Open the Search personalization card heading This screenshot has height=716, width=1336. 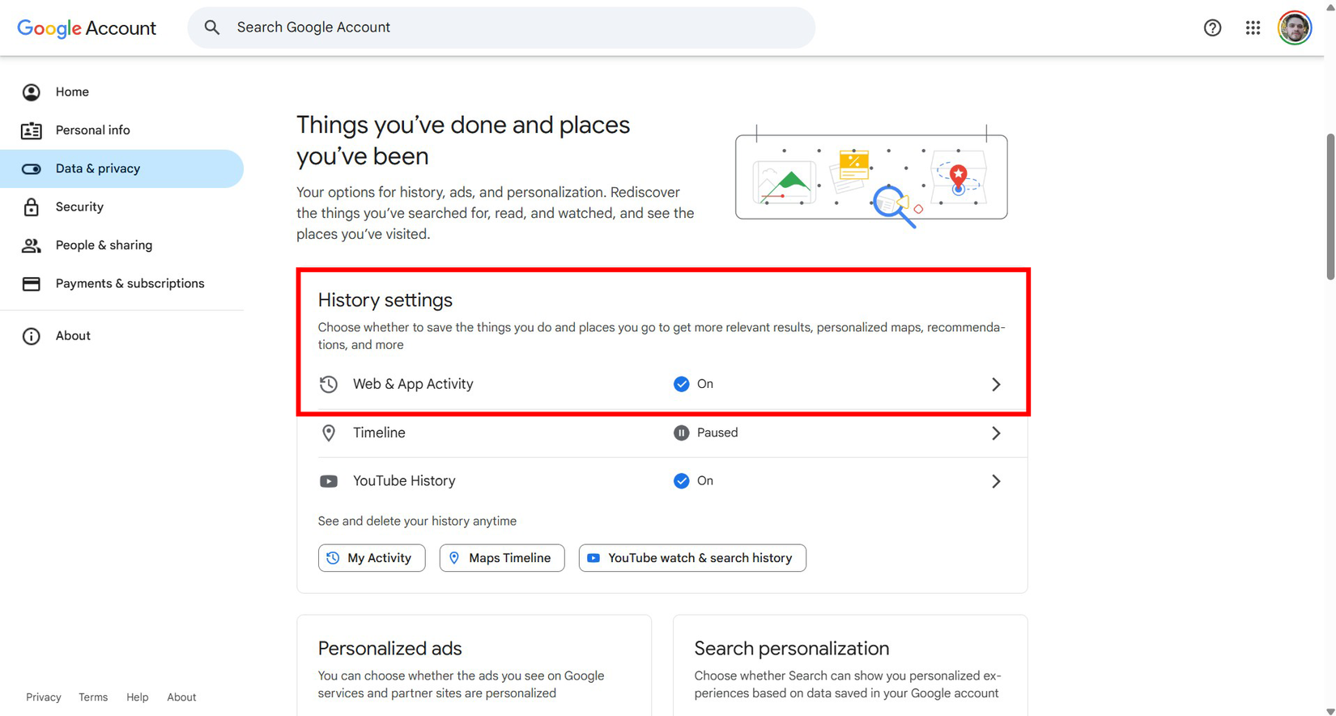click(x=792, y=649)
